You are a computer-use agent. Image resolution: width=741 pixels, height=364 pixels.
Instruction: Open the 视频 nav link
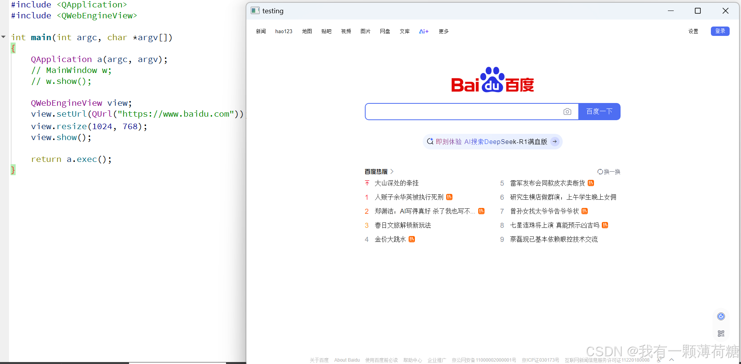point(346,31)
